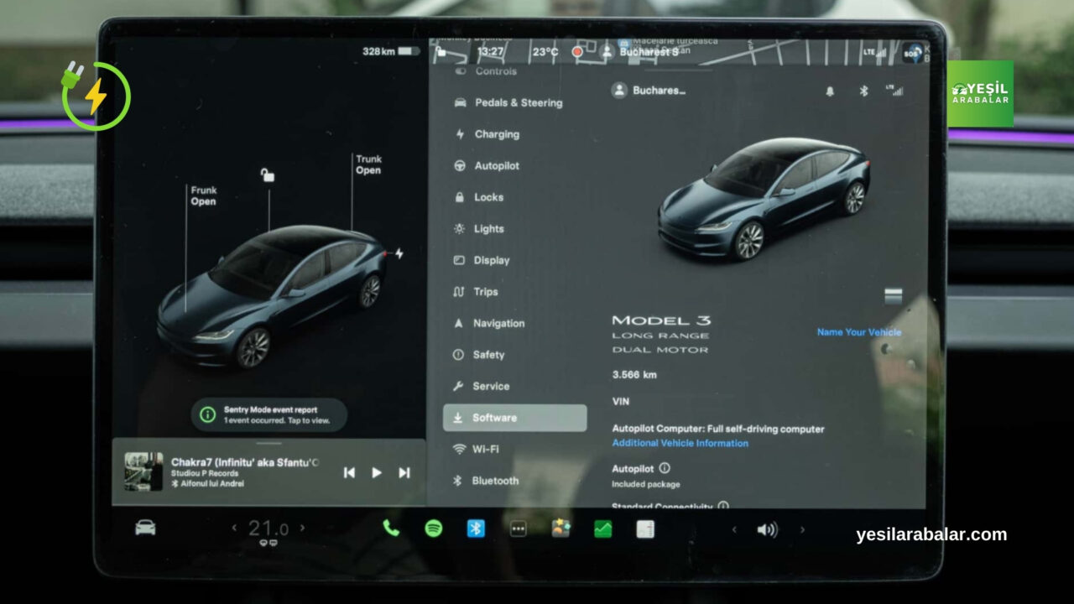Image resolution: width=1074 pixels, height=604 pixels.
Task: Decrease volume with the left chevron
Action: pyautogui.click(x=734, y=529)
